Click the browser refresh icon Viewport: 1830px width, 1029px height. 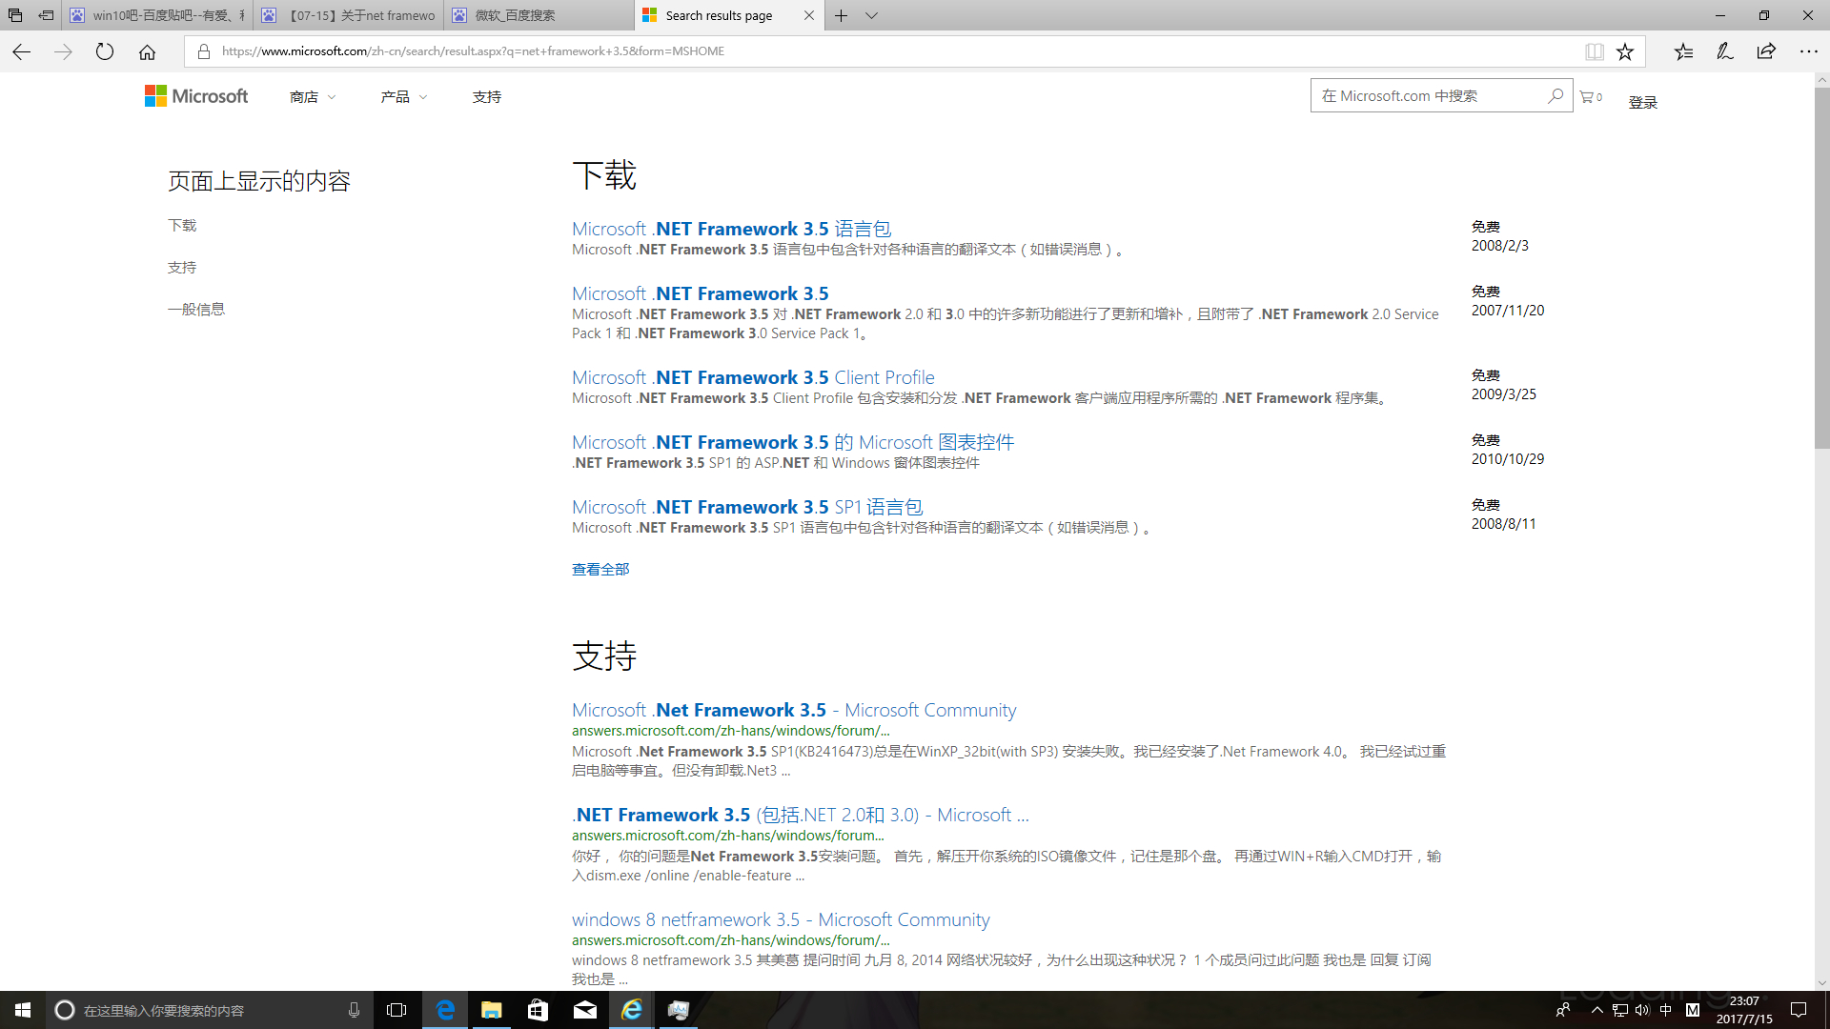[105, 51]
